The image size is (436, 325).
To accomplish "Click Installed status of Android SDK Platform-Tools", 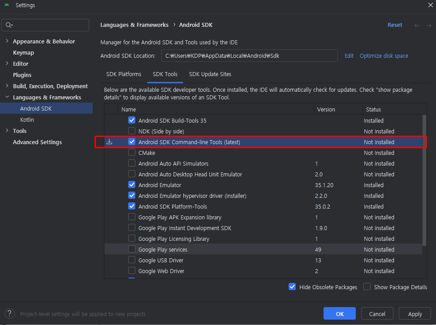I will (374, 207).
